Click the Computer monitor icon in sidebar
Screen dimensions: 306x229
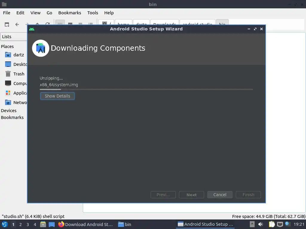pyautogui.click(x=8, y=83)
